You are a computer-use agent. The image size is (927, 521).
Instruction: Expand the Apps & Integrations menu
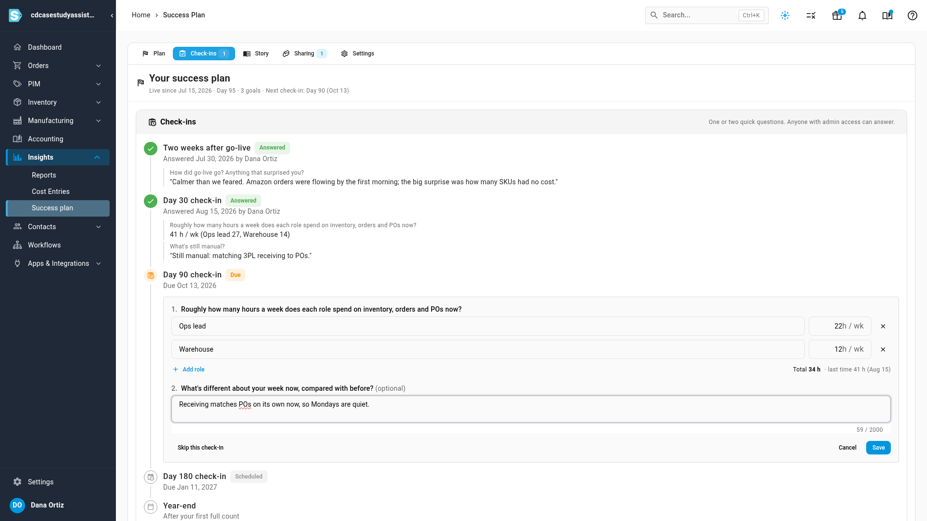[x=98, y=263]
